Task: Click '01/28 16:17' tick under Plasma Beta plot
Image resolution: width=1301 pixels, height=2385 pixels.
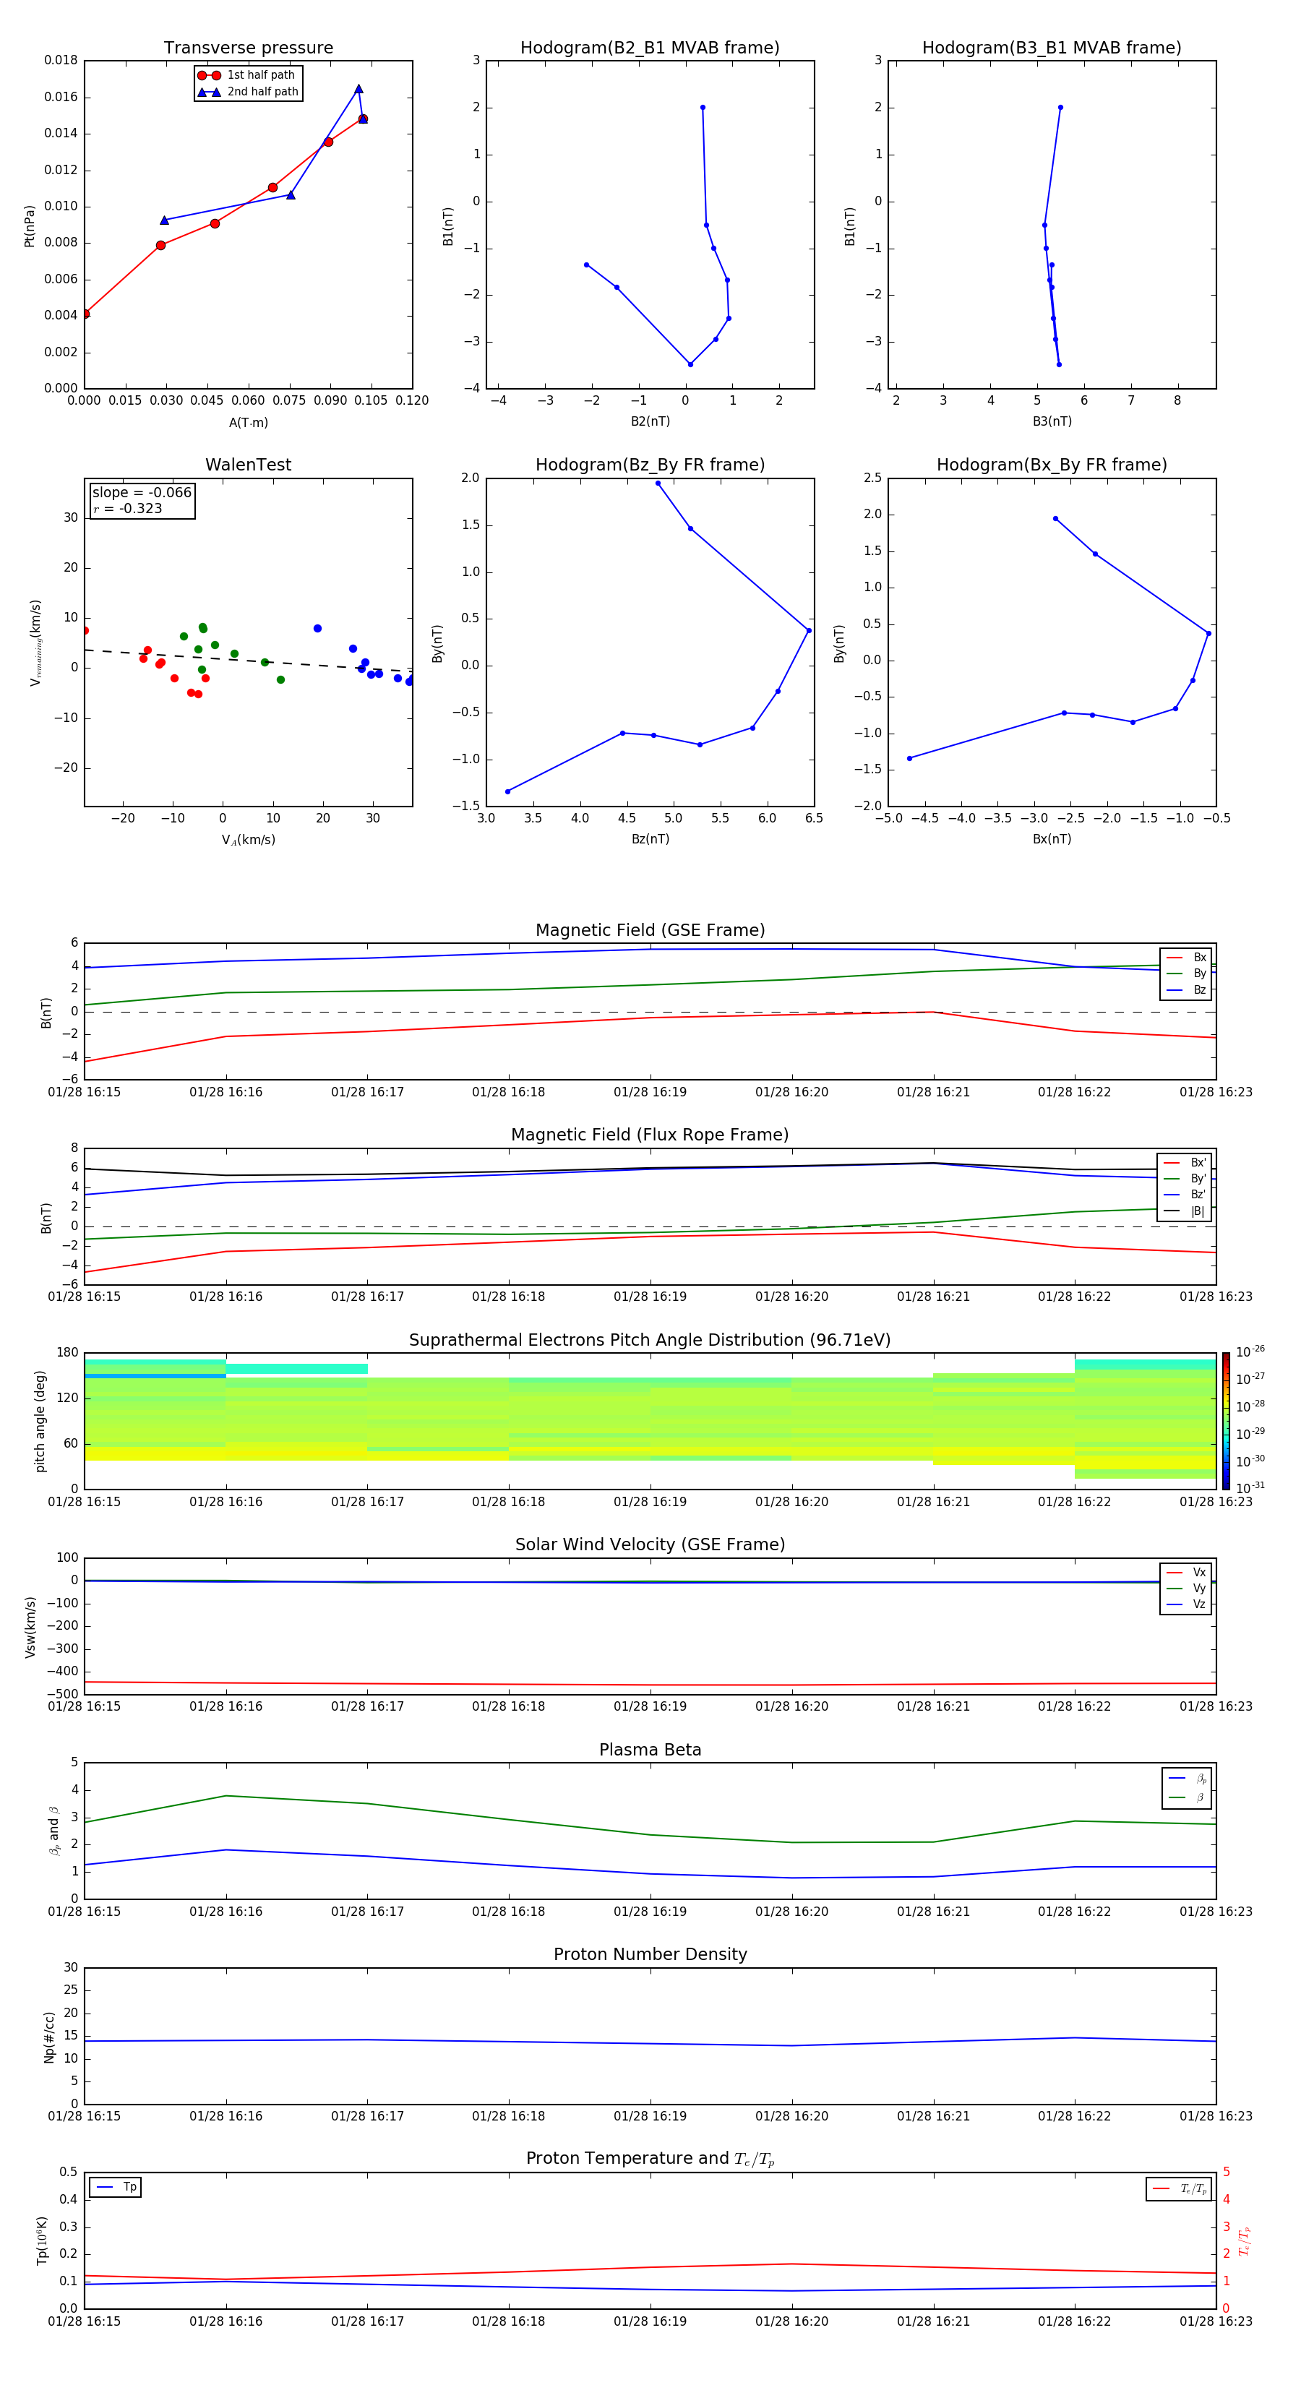Action: pyautogui.click(x=368, y=1912)
